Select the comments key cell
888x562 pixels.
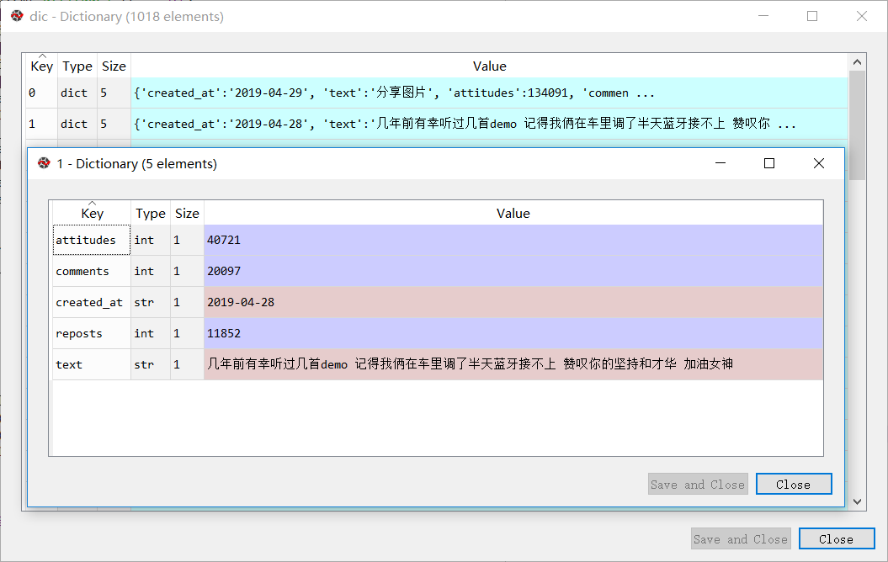click(92, 271)
